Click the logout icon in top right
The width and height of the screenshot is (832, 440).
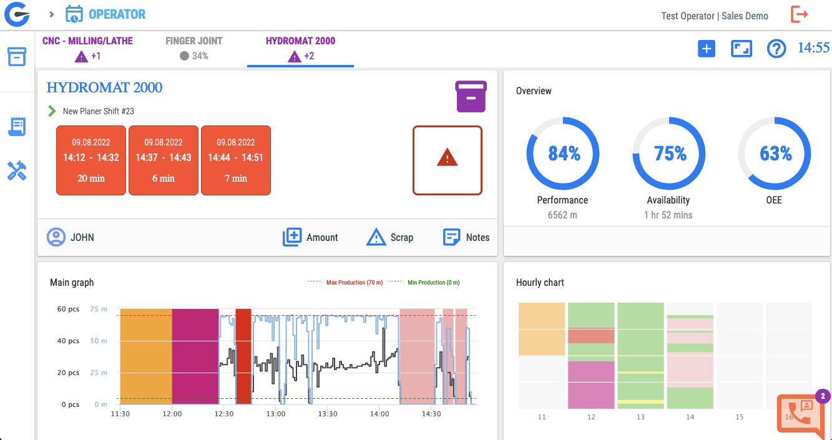800,14
